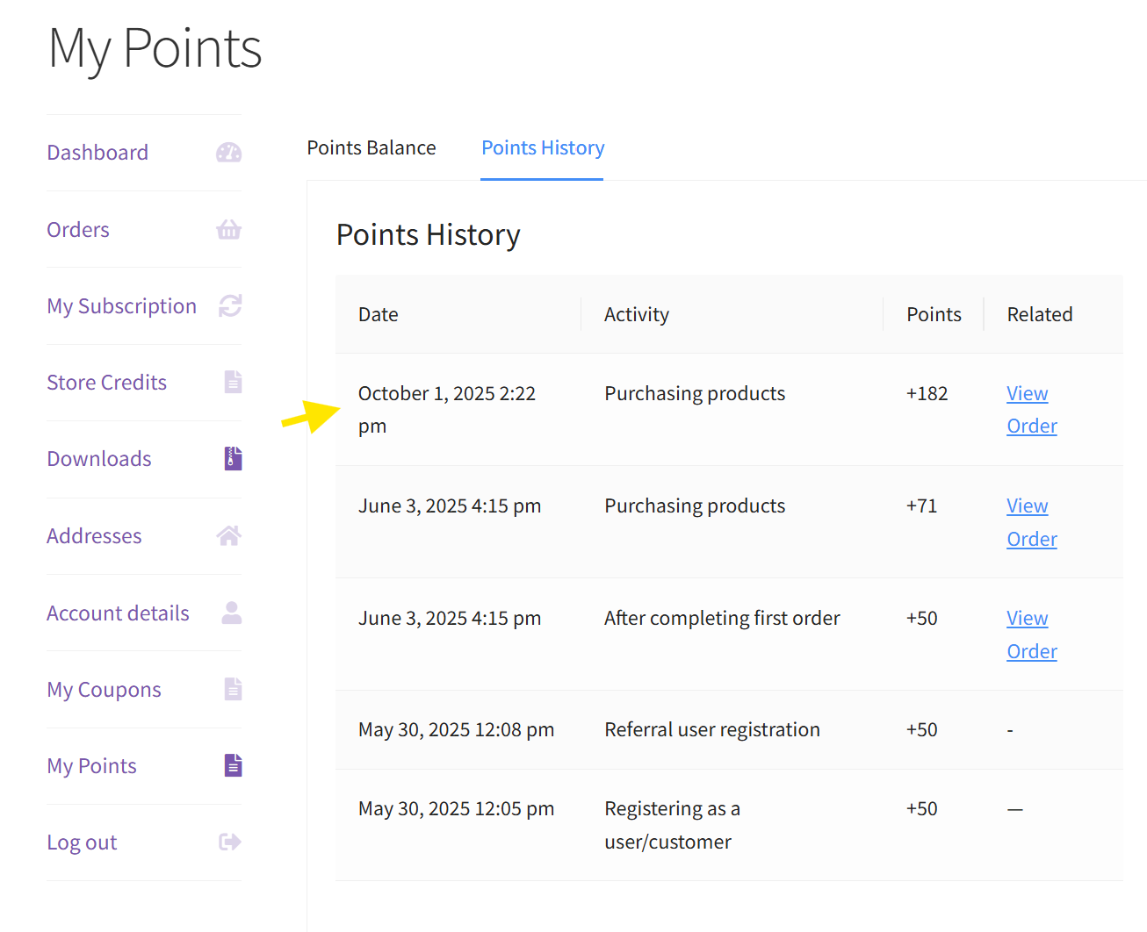Navigate to My Subscription page
1147x932 pixels.
coord(121,306)
